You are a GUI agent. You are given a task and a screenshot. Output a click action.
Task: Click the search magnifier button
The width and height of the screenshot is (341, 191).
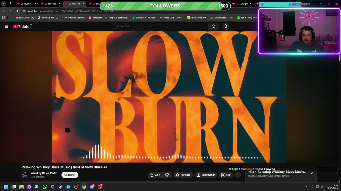click(214, 26)
